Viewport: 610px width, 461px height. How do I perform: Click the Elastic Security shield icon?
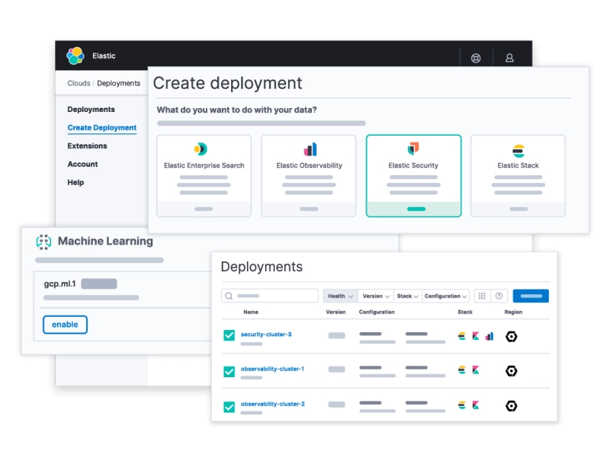(x=413, y=149)
